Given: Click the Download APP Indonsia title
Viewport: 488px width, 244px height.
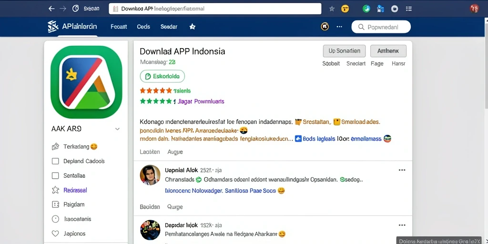Looking at the screenshot, I should [x=183, y=51].
